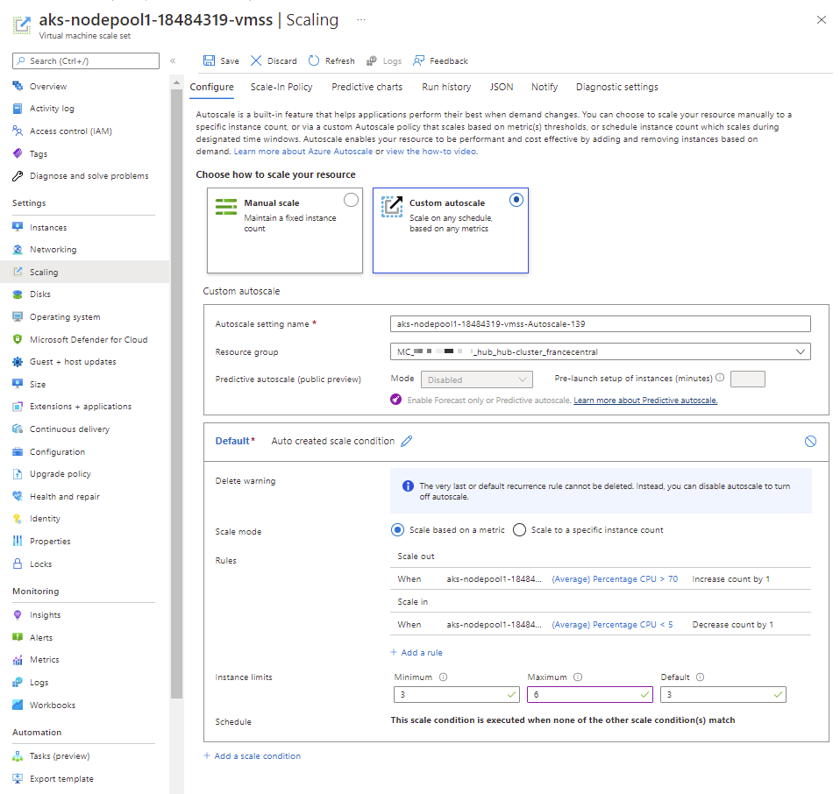Switch to the Configure tab

[211, 87]
